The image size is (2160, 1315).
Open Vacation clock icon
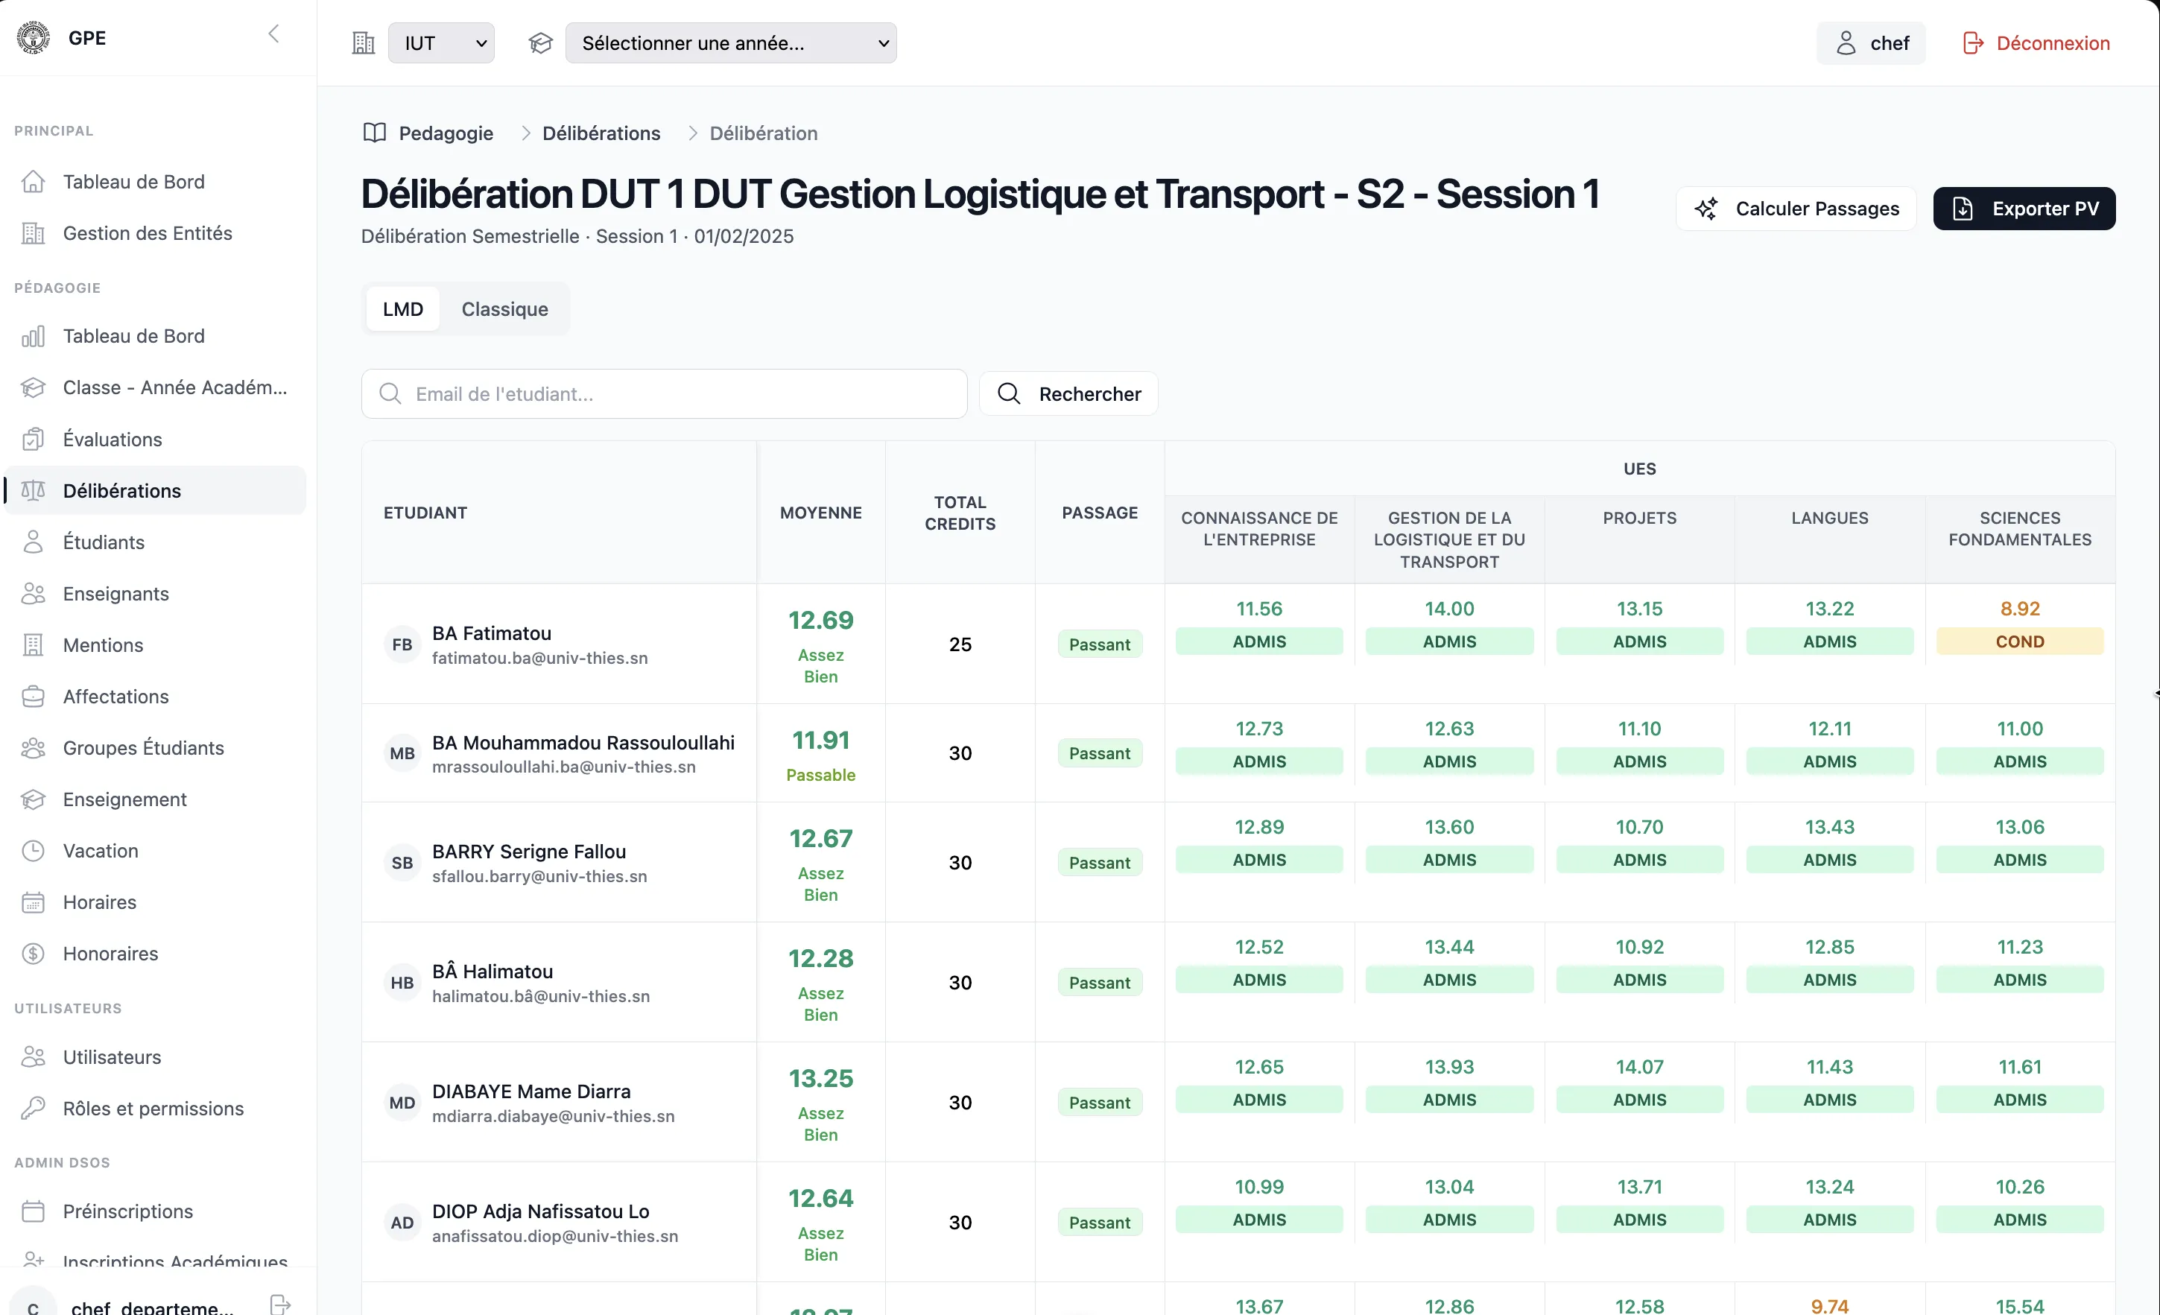[34, 850]
